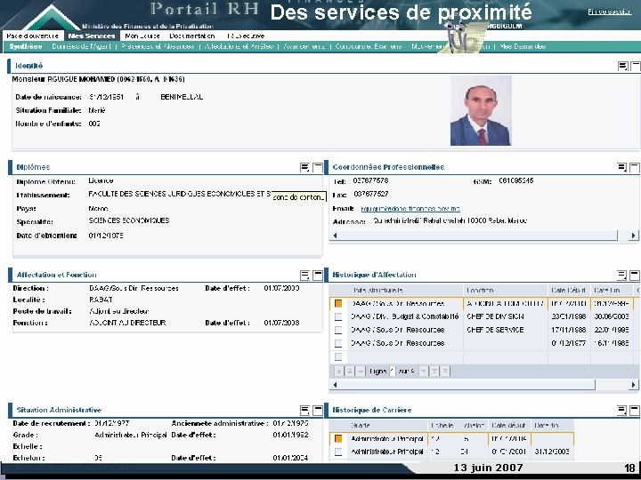641x480 pixels.
Task: Open Historique de Carrière options menu icon
Action: coord(621,411)
